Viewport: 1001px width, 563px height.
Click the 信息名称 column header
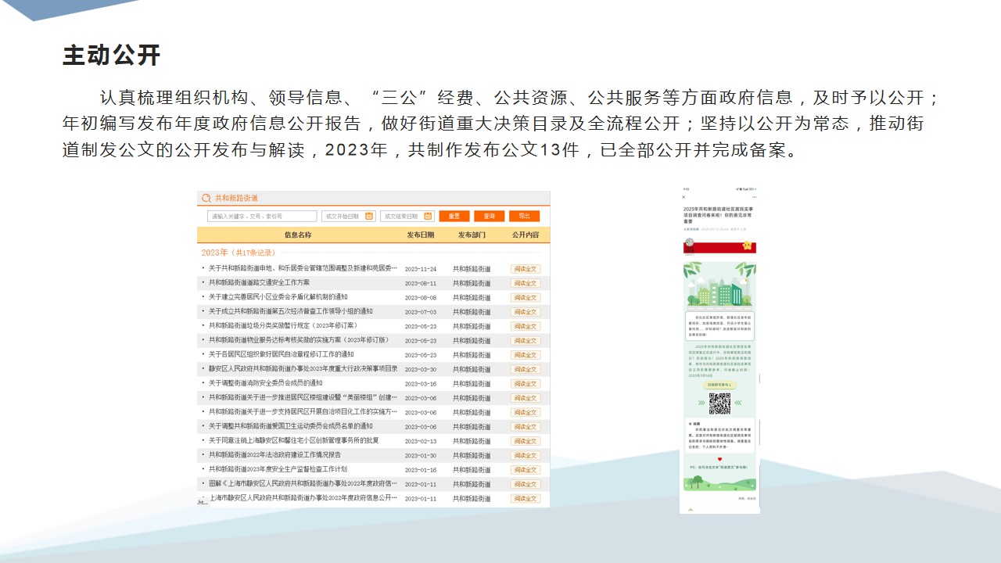click(x=298, y=235)
